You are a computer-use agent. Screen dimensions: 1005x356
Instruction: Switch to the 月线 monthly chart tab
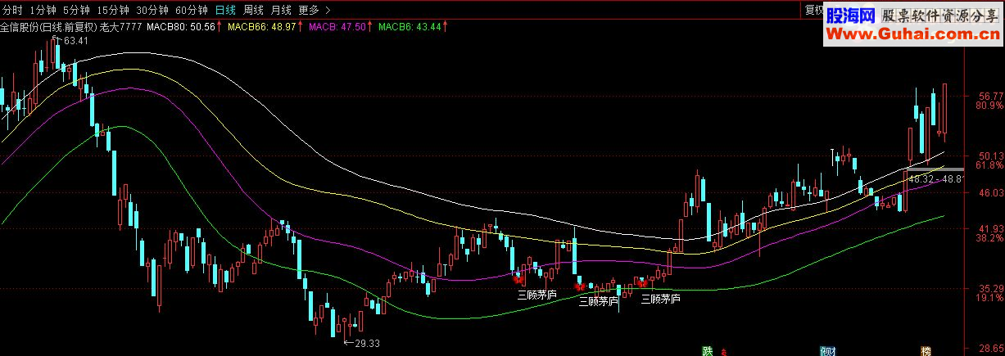pyautogui.click(x=281, y=11)
